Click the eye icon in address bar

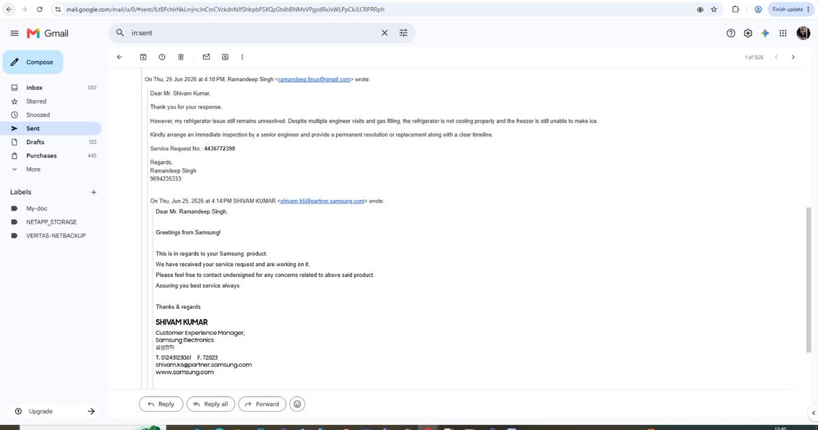[700, 10]
